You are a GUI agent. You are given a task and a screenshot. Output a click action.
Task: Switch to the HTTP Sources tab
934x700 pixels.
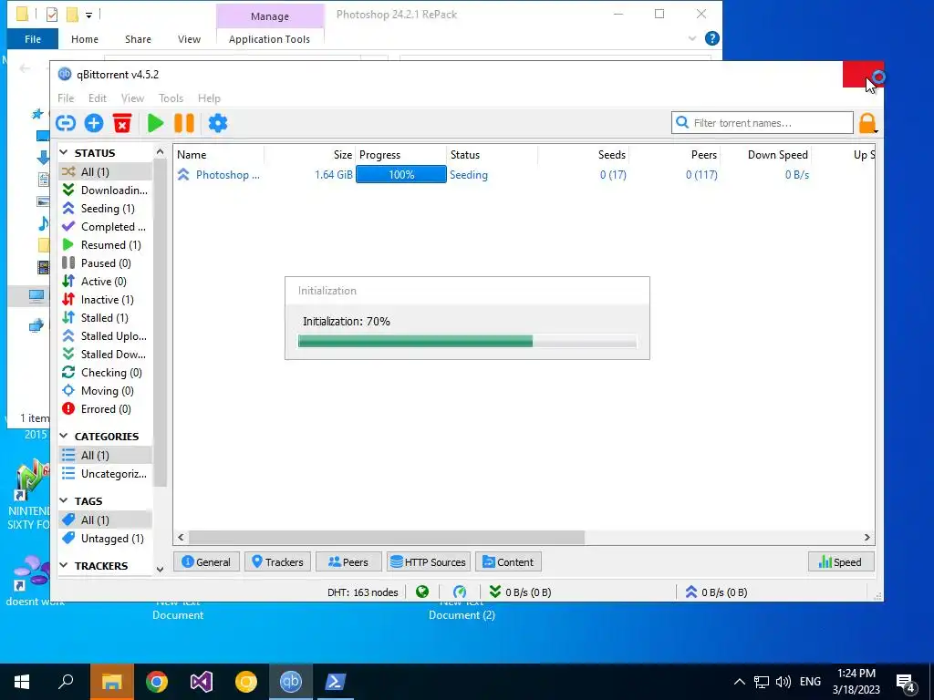tap(429, 561)
